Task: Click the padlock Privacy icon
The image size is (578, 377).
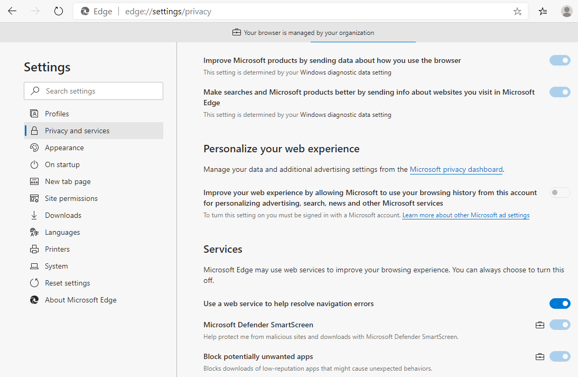Action: point(34,131)
